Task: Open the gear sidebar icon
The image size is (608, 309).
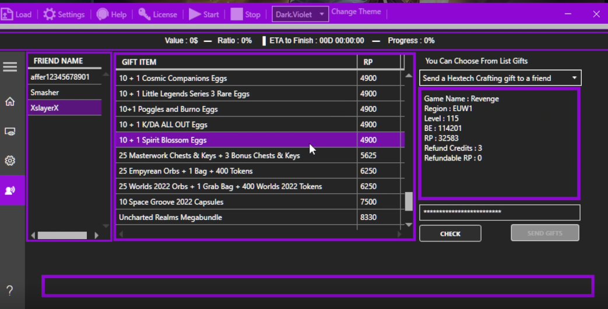Action: point(10,161)
